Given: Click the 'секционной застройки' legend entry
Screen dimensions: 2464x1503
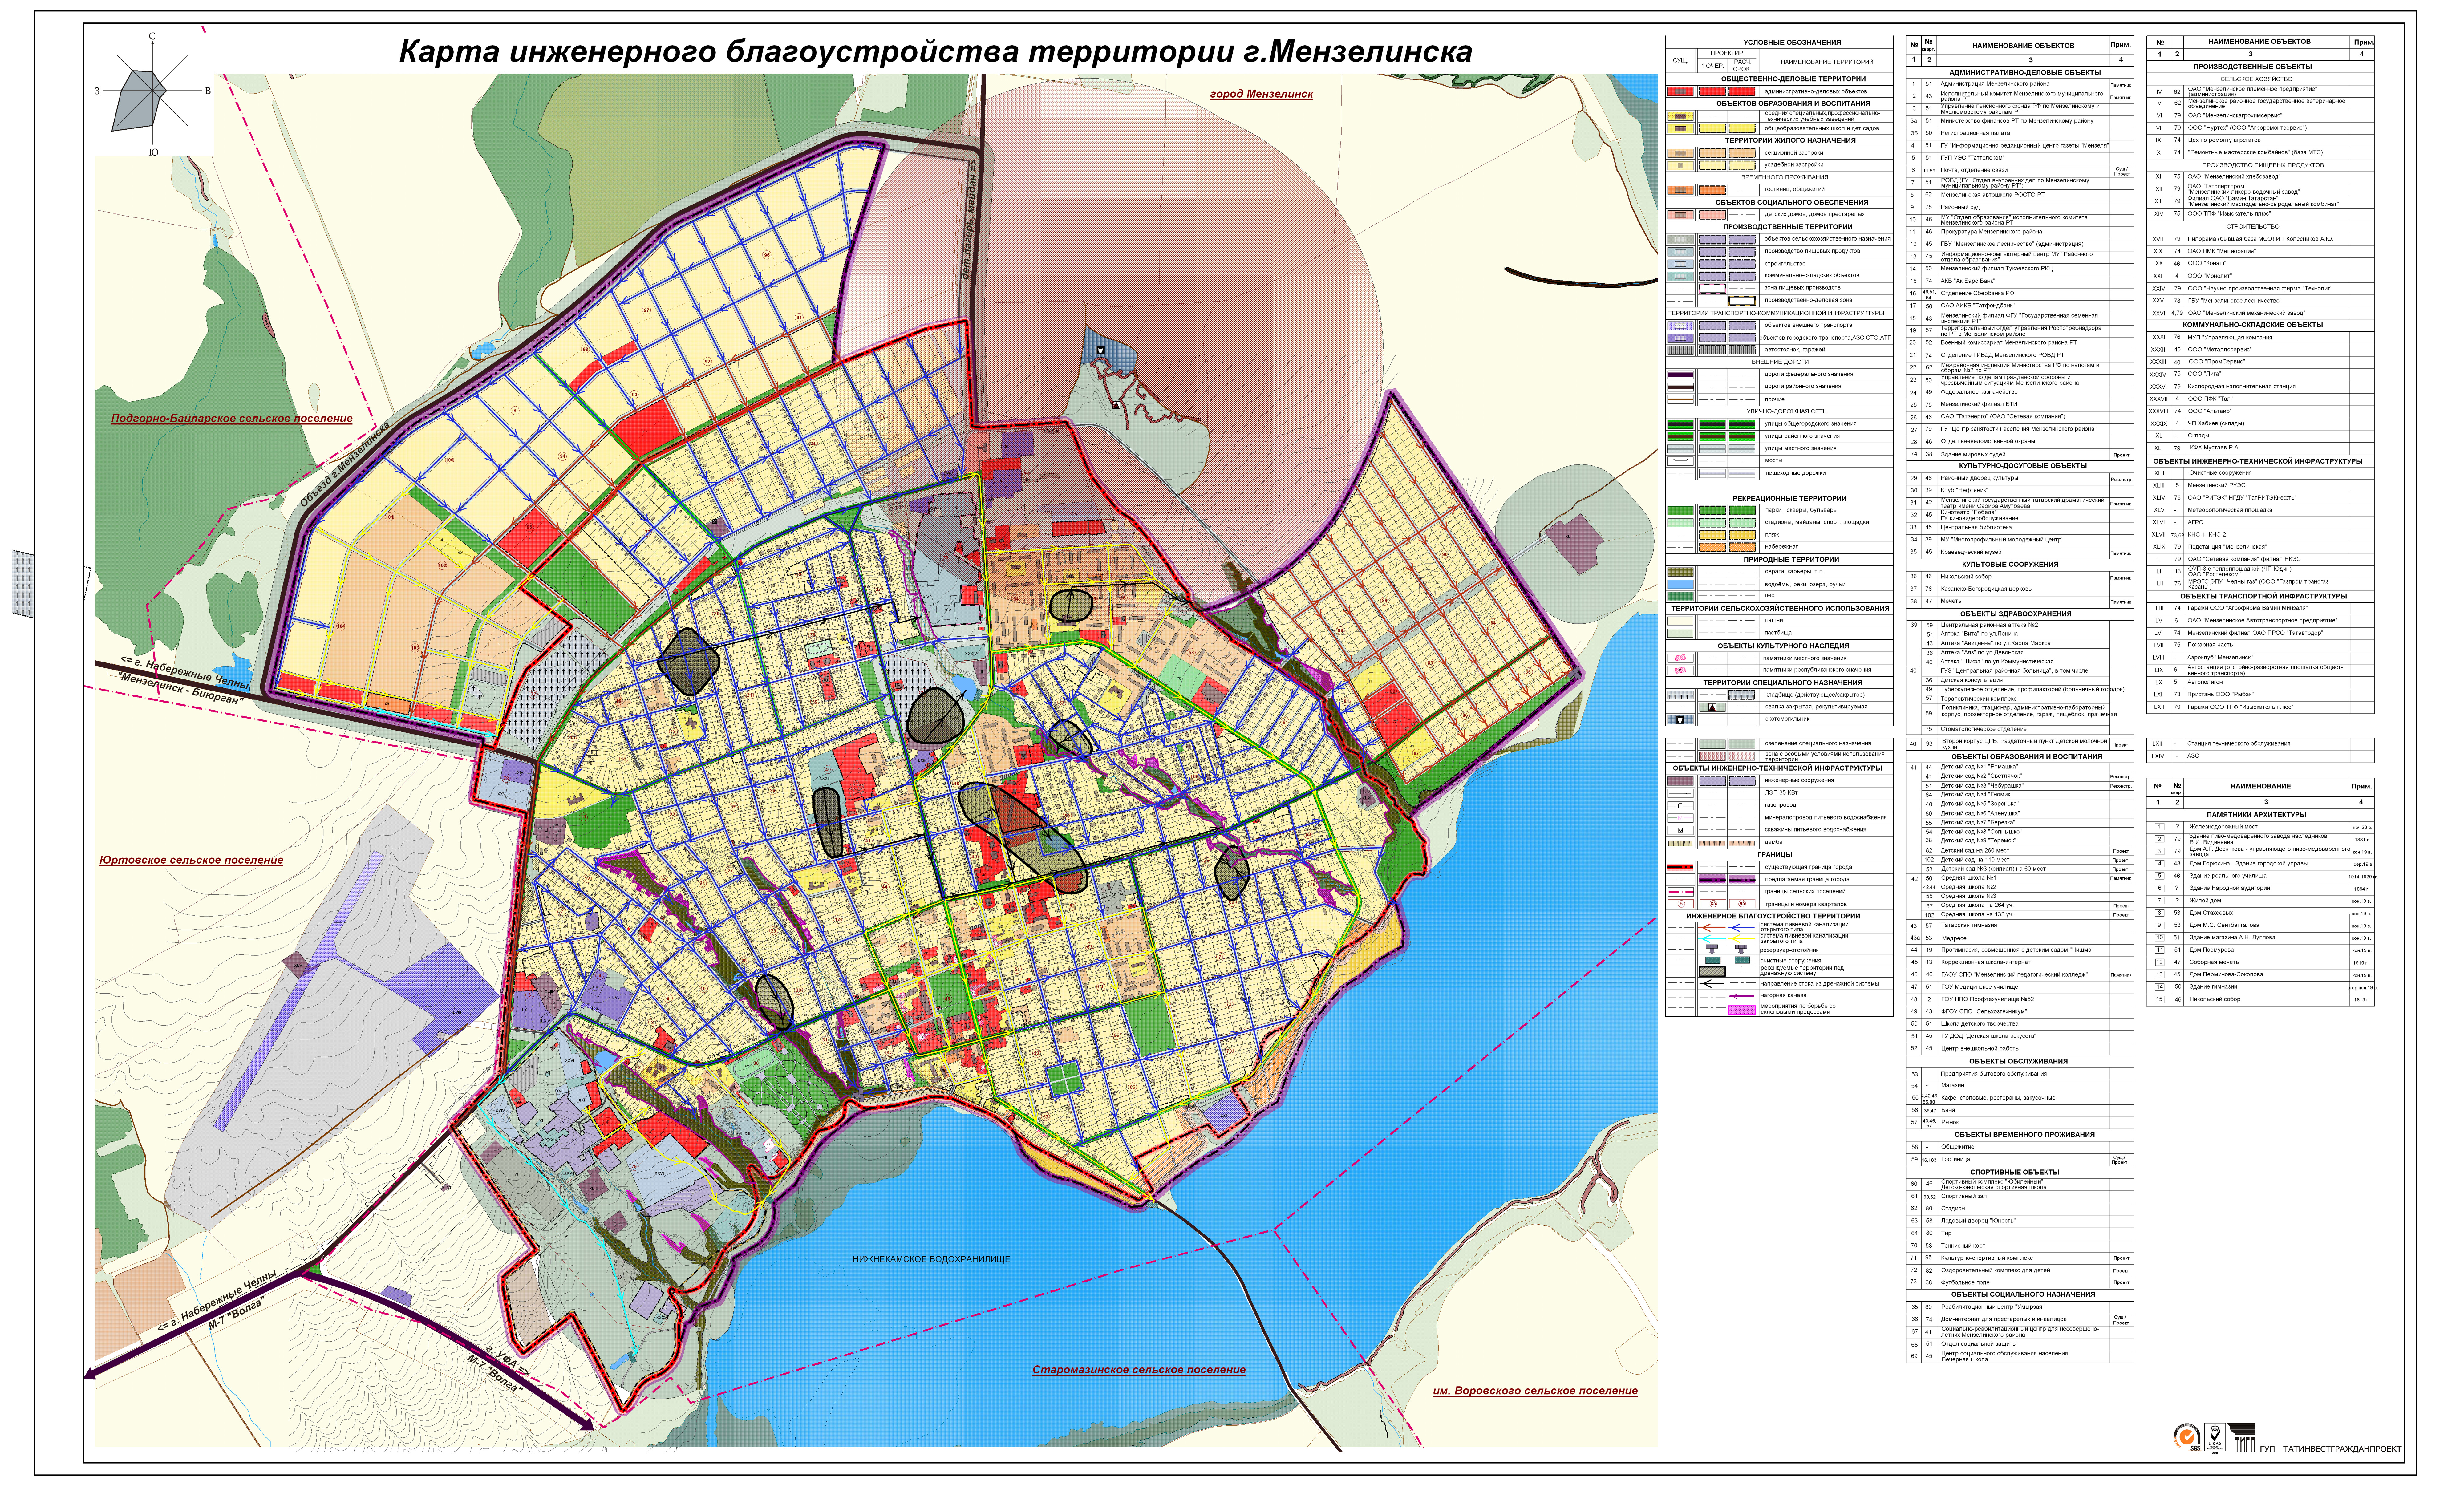Looking at the screenshot, I should (1794, 153).
